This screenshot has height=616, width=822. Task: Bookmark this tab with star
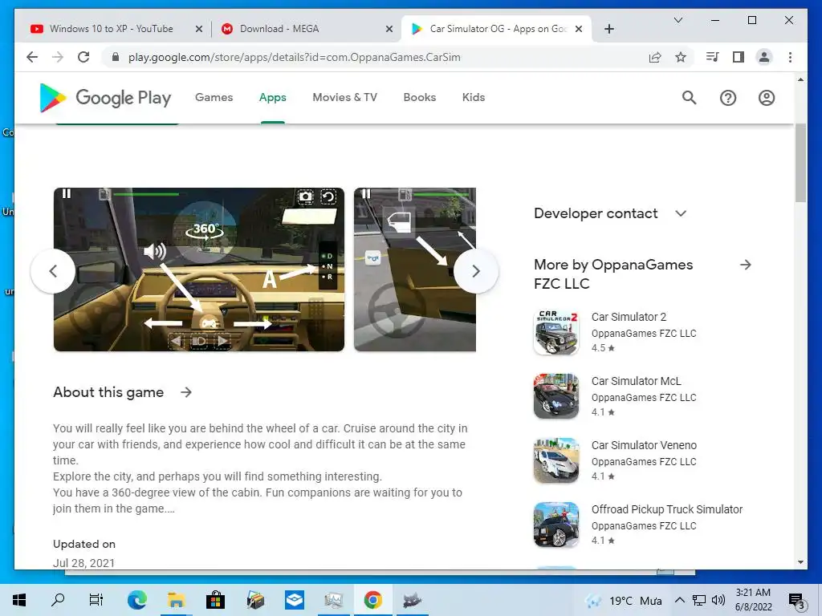681,57
